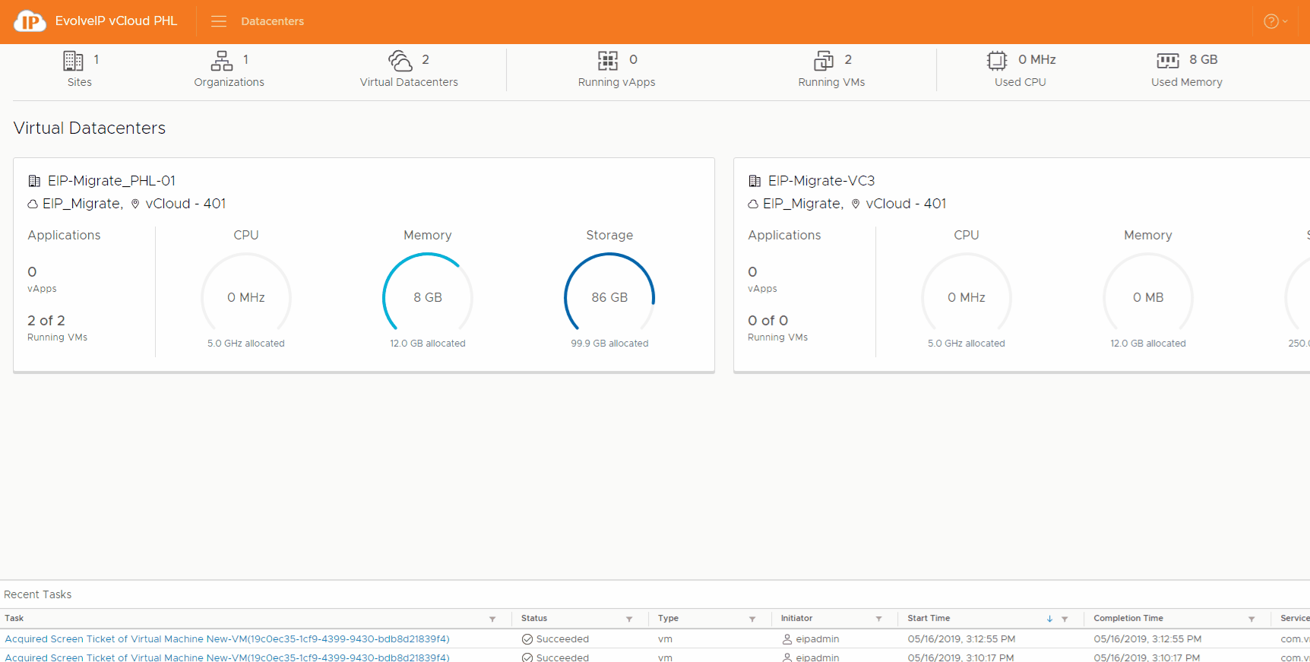Open filter for the Status column
1310x662 pixels.
(629, 619)
